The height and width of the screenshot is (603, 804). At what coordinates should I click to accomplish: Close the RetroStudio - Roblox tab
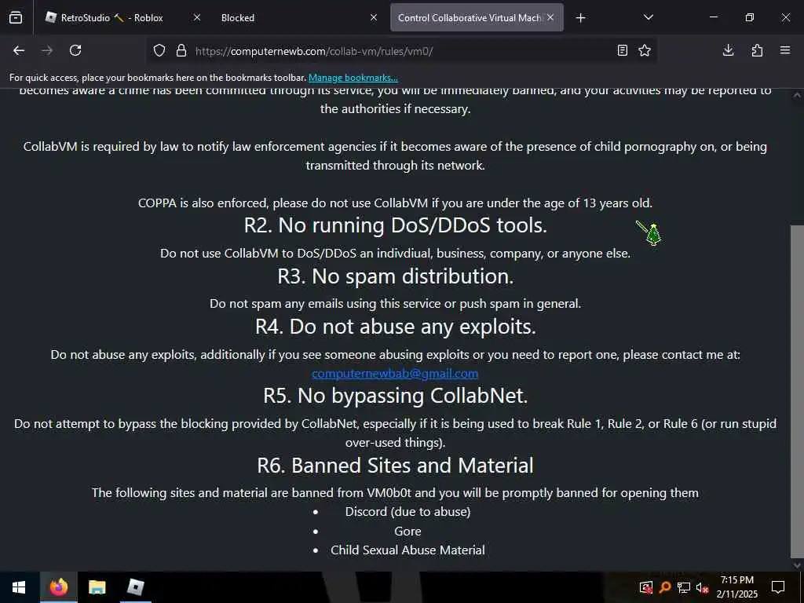point(197,17)
